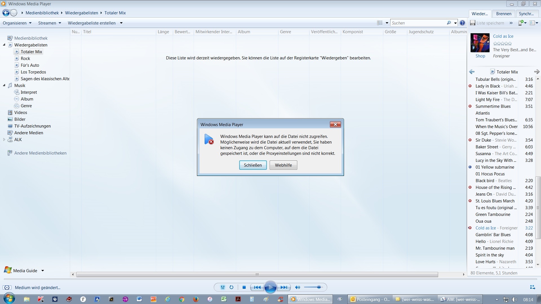Close the dialog via red X
541x304 pixels.
point(335,124)
